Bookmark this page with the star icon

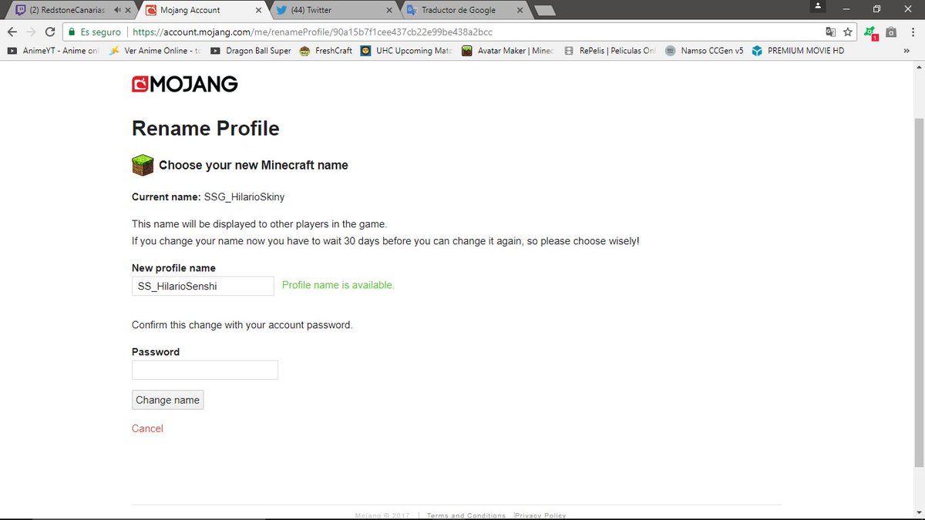[x=848, y=32]
